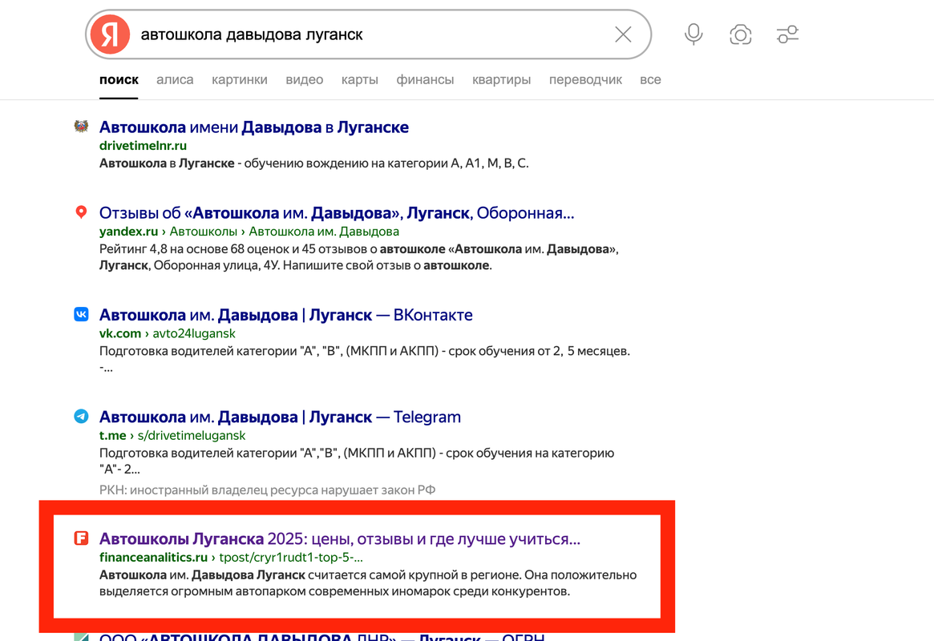Viewport: 934px width, 641px height.
Task: Click snippet about обучению вождению на категории
Action: pyautogui.click(x=314, y=163)
